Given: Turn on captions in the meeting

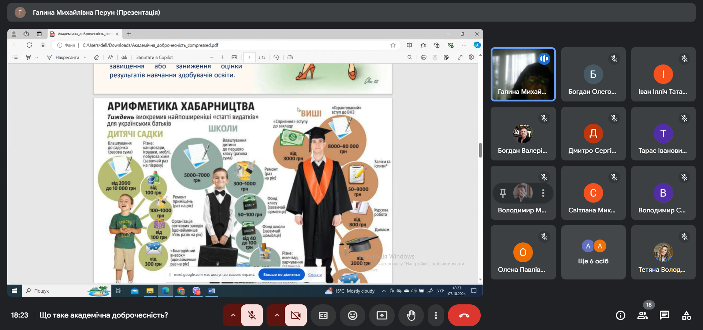Looking at the screenshot, I should click(x=323, y=315).
